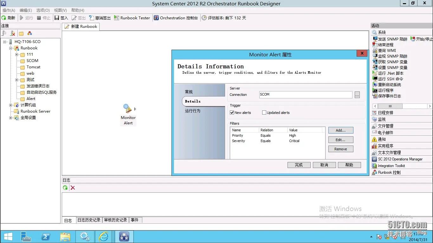Expand the 计算机组 tree node
Viewport: 433px width, 243px height.
coord(11,105)
